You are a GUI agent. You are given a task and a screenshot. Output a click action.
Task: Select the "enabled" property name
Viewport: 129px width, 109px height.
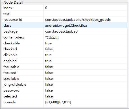pos(10,61)
